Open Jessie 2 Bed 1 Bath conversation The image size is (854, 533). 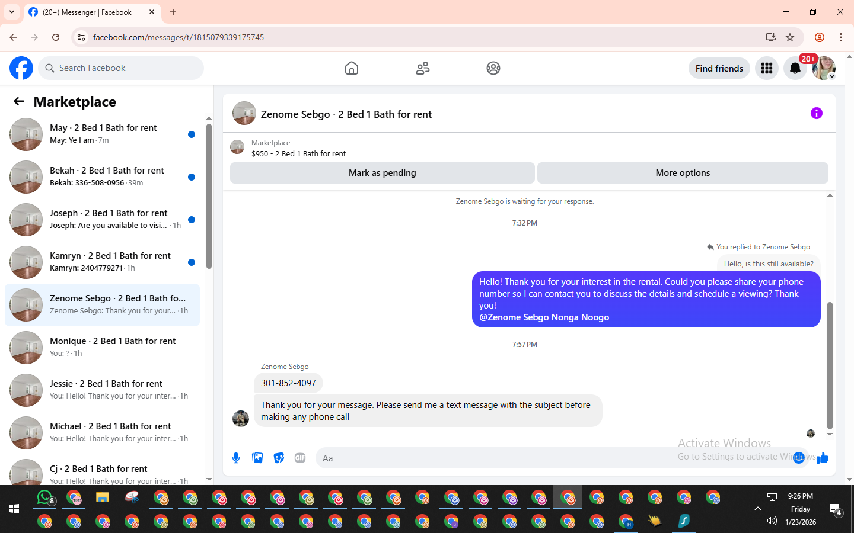[x=102, y=390]
